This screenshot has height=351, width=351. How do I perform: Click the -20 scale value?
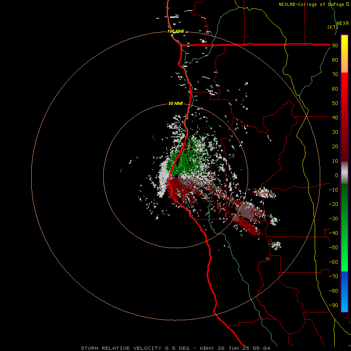pyautogui.click(x=333, y=204)
